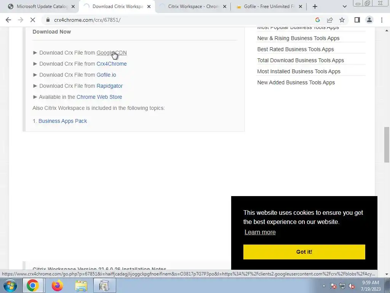Viewport: 390px width, 293px height.
Task: Share this page icon
Action: tap(330, 20)
